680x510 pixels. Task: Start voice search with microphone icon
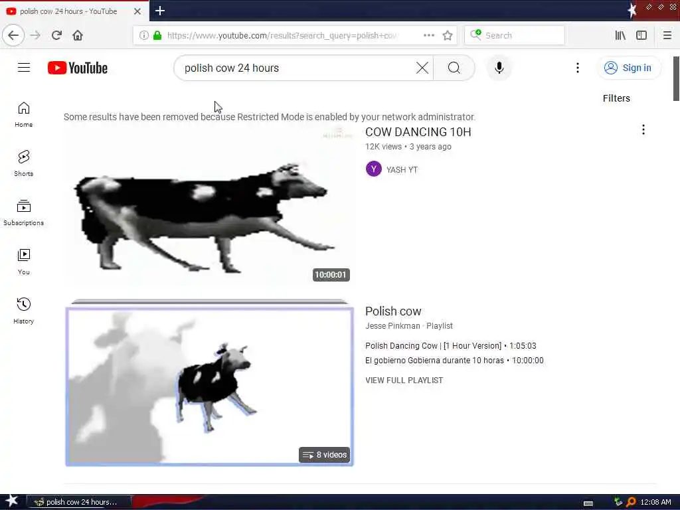coord(499,68)
